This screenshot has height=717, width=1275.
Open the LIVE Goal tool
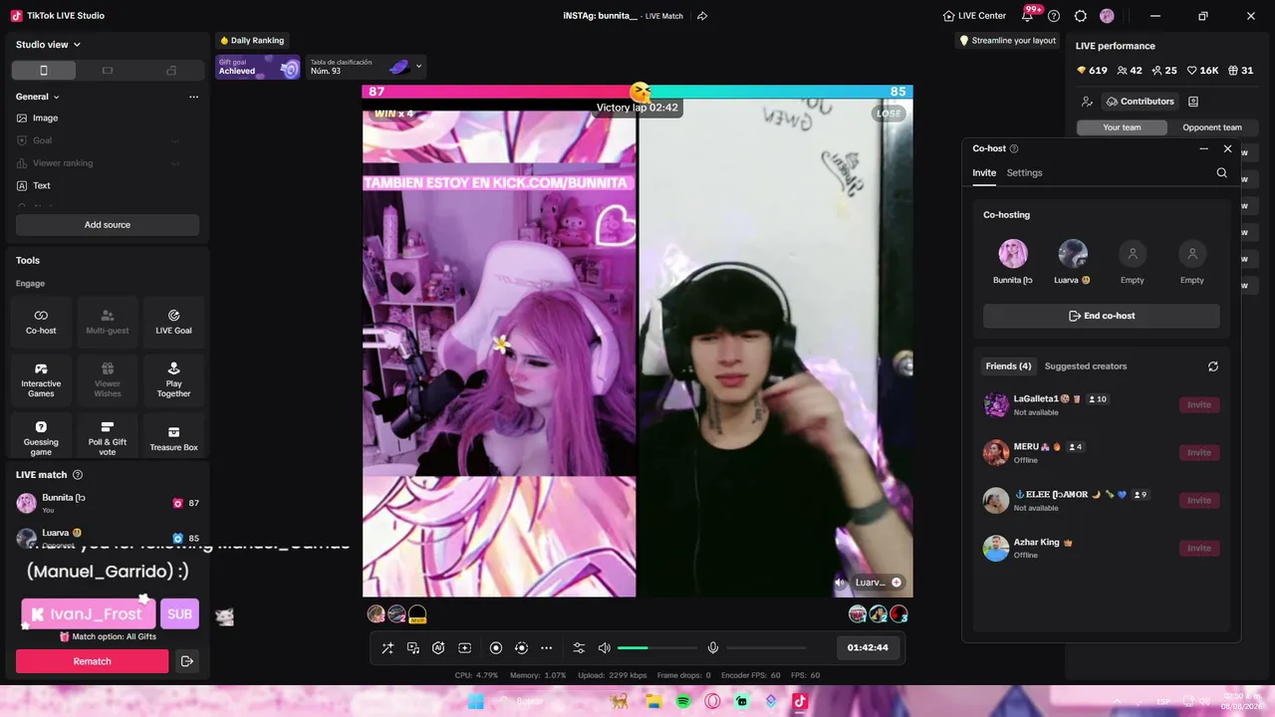point(173,321)
